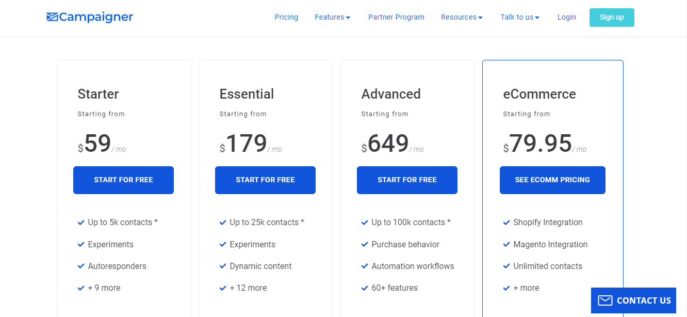Click '+ more' in eCommerce card
Screen dimensions: 687x317
[526, 288]
